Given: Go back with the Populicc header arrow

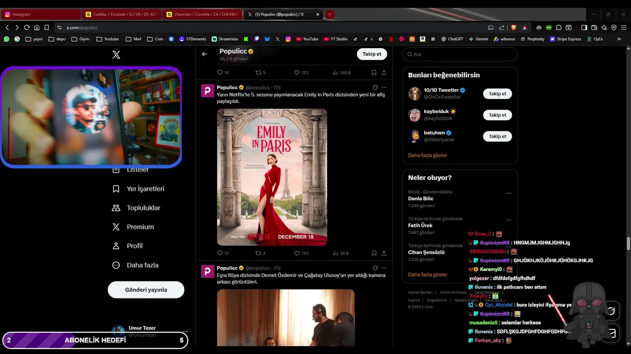Looking at the screenshot, I should click(x=205, y=54).
